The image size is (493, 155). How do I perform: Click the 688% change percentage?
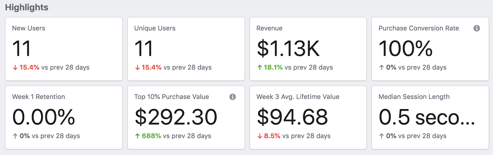pos(151,136)
